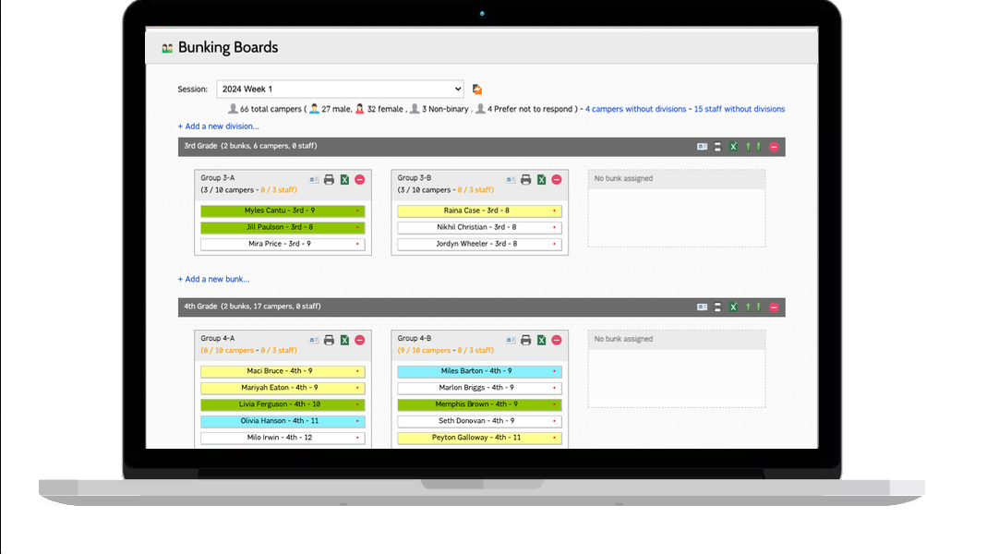Open ID card view for Group 4-B
987x554 pixels.
[x=511, y=341]
